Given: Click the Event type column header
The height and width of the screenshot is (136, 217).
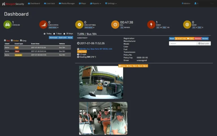Looking at the screenshot, I should tap(19, 44).
